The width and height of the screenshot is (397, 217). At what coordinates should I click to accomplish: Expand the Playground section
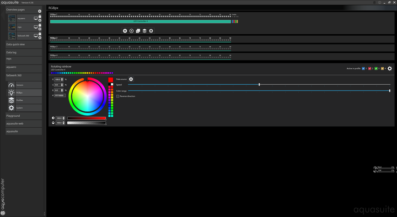point(24,116)
